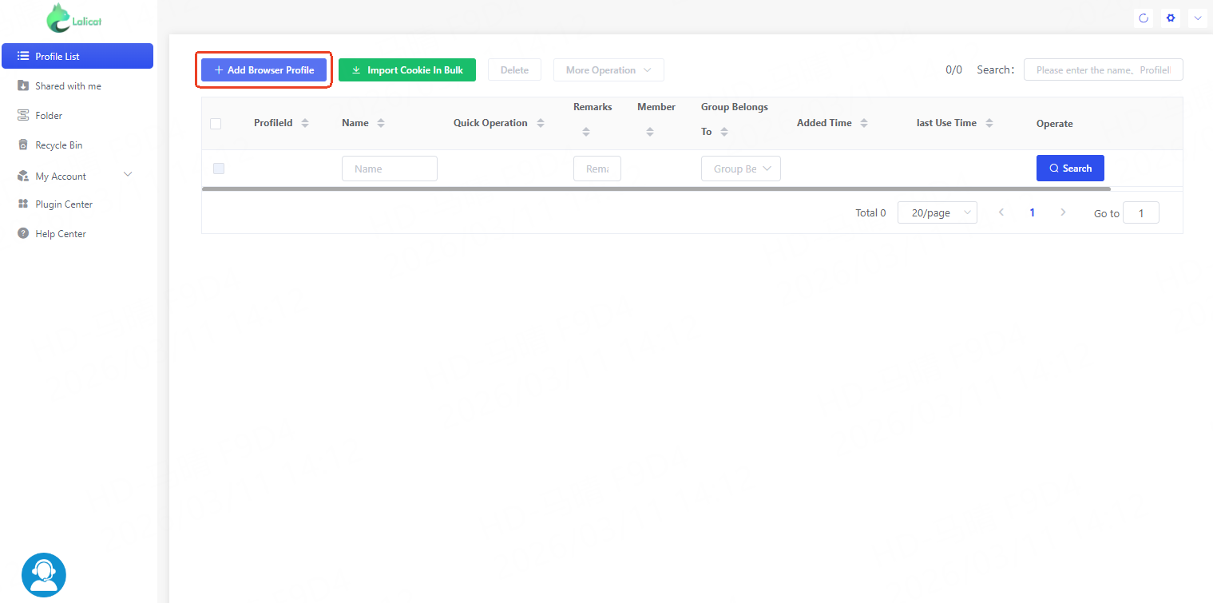Go to the Folder menu item

click(x=49, y=116)
